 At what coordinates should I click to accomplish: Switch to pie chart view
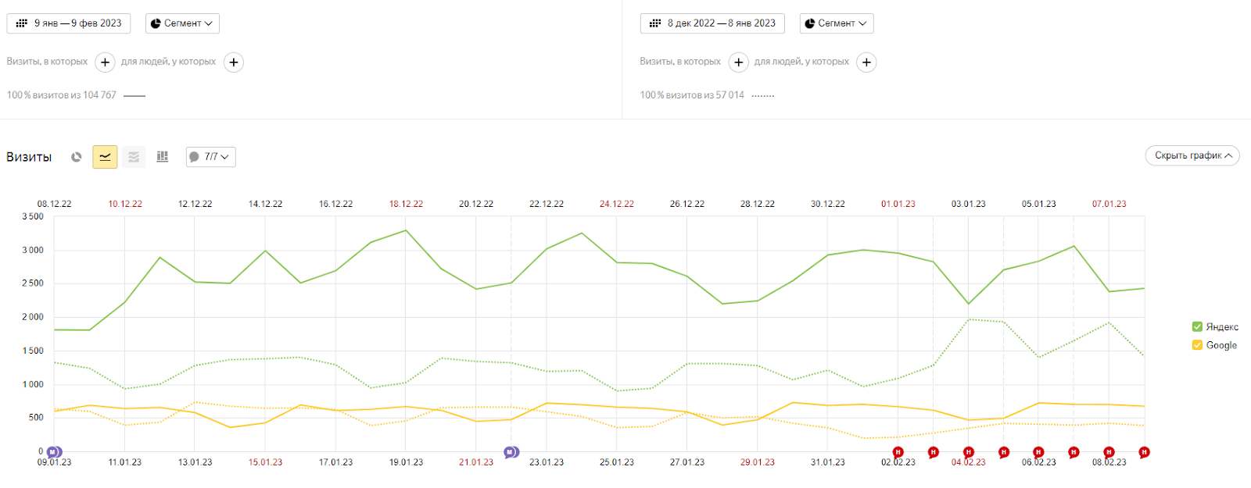coord(77,157)
